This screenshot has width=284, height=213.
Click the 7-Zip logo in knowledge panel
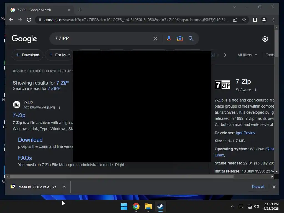tap(222, 85)
